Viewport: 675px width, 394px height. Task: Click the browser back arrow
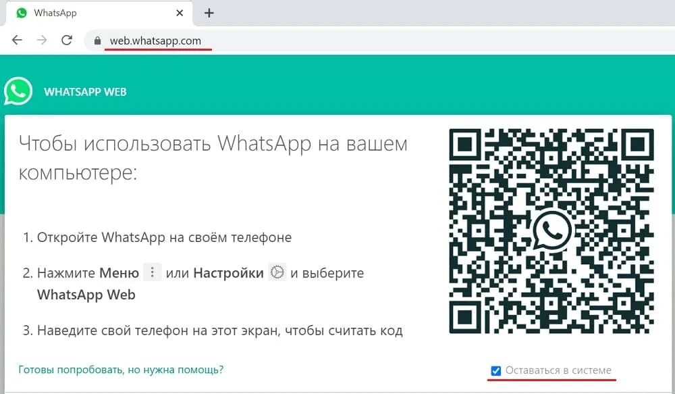pyautogui.click(x=17, y=40)
